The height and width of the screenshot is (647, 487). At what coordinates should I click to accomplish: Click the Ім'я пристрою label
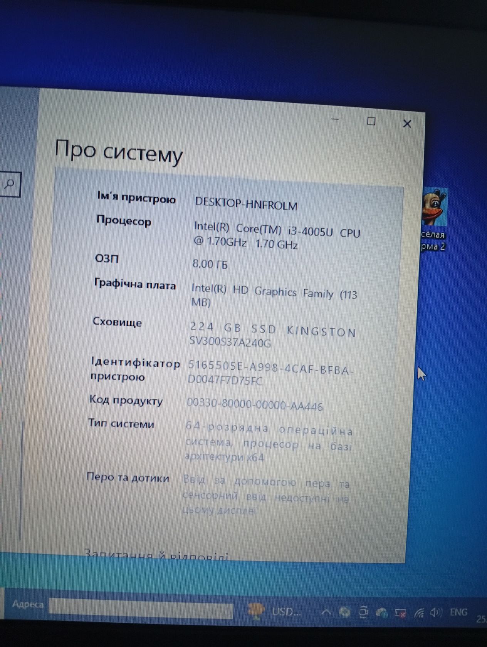pos(136,198)
